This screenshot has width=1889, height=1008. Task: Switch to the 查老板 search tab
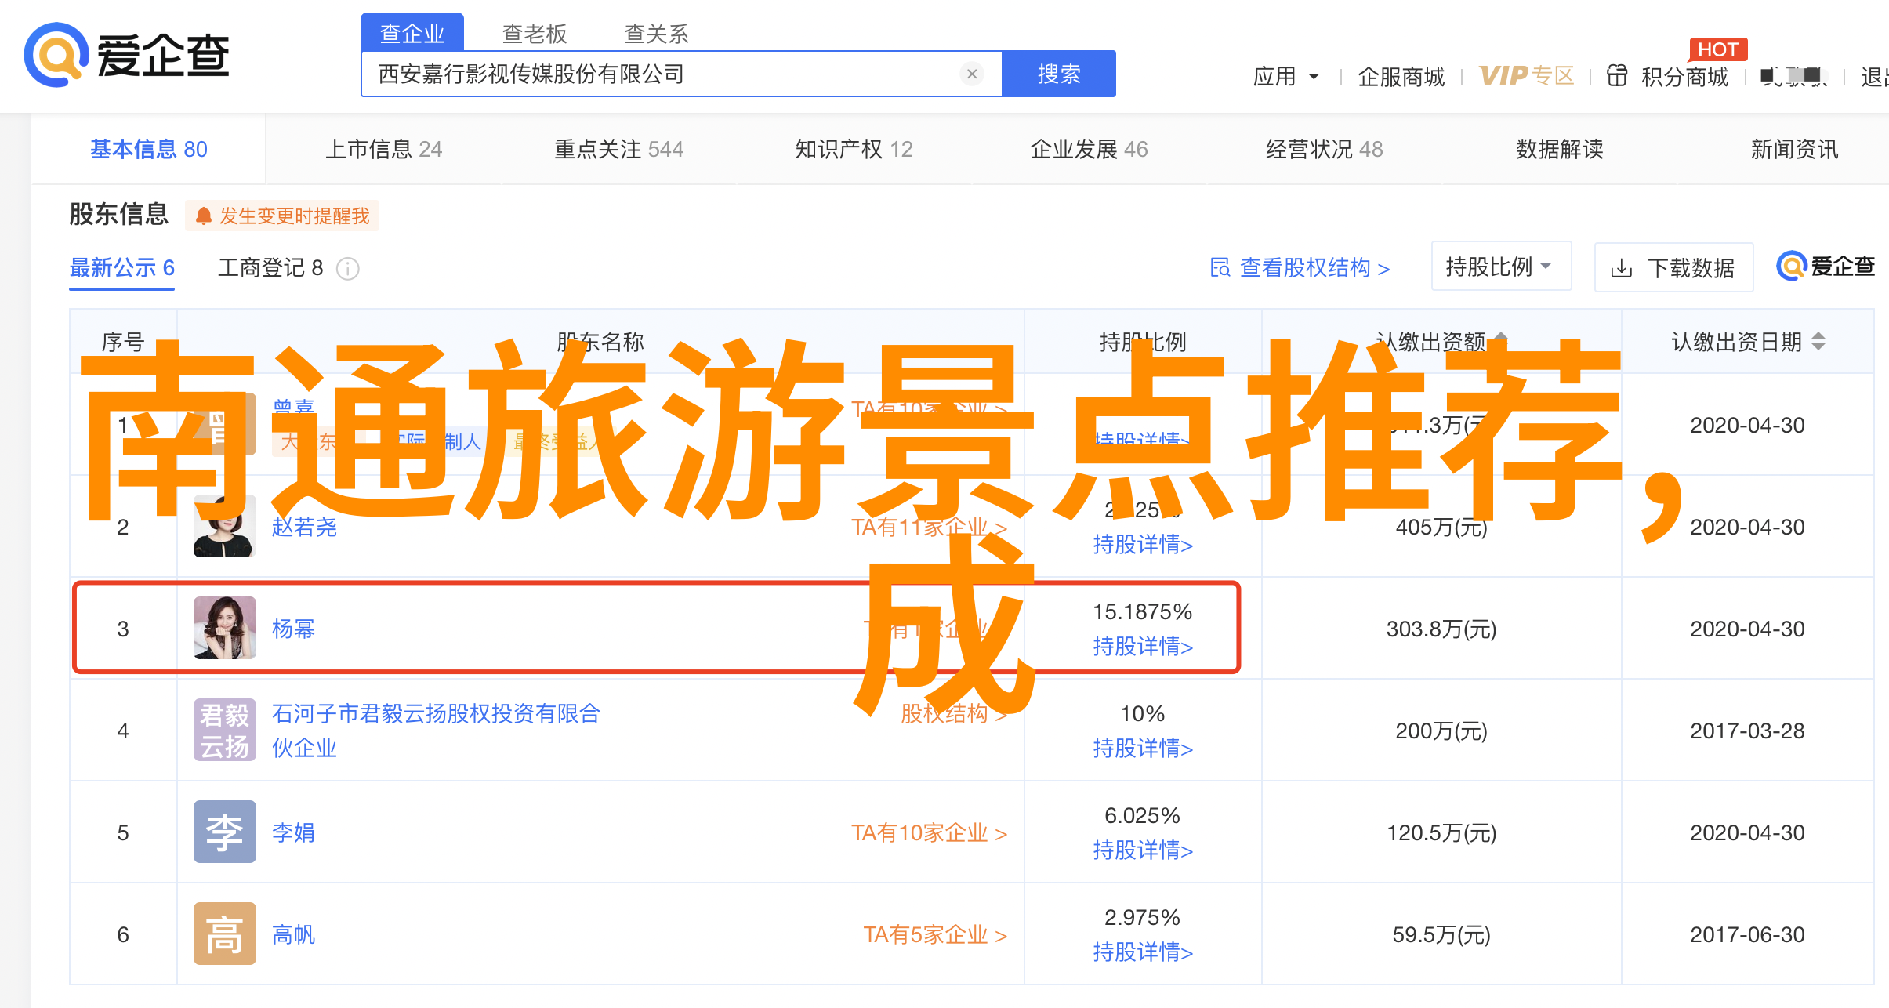535,33
